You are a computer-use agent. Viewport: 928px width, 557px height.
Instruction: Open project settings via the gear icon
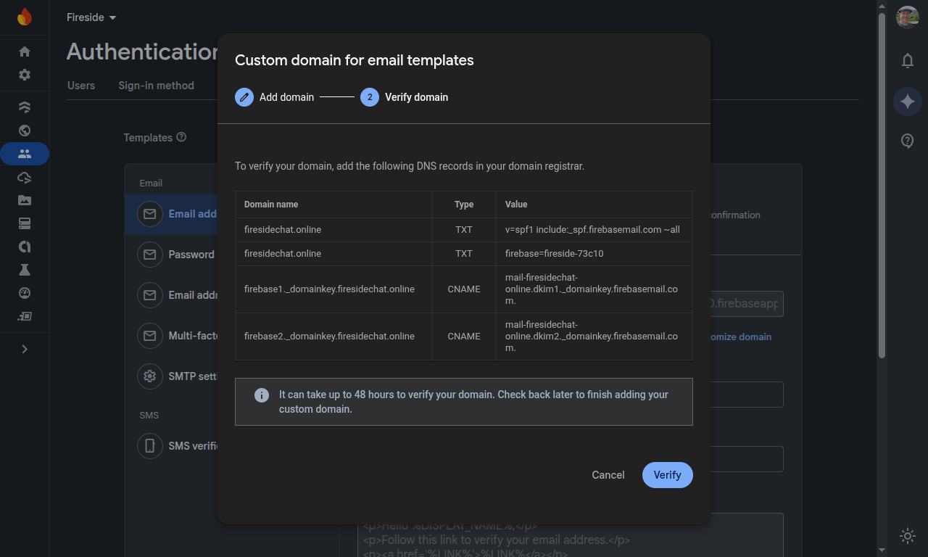pyautogui.click(x=24, y=75)
